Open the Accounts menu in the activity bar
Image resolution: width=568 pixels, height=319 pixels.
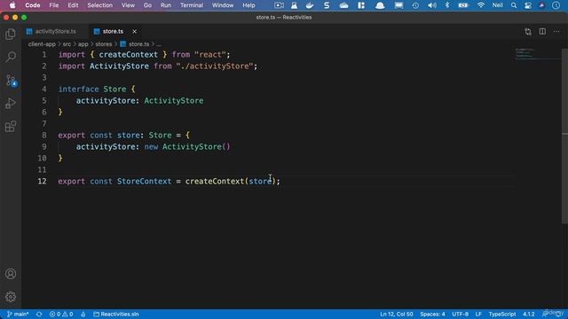pyautogui.click(x=11, y=274)
